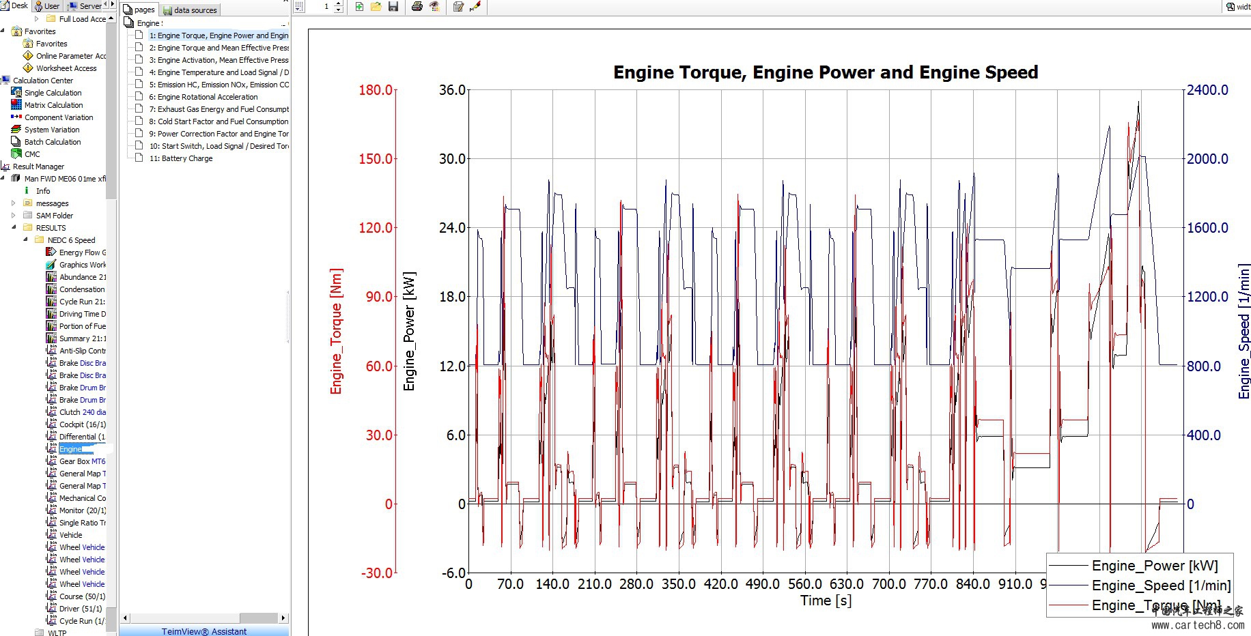Increase the page number spinner value
1251x636 pixels.
pyautogui.click(x=339, y=3)
